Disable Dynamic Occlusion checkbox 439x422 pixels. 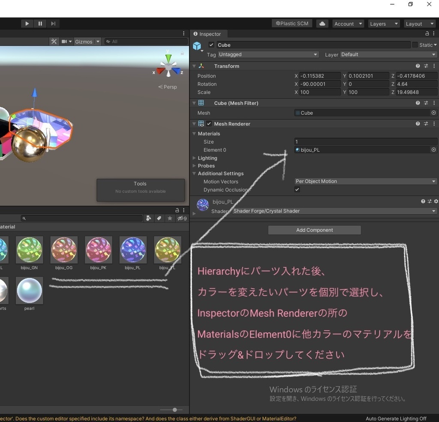[x=297, y=189]
